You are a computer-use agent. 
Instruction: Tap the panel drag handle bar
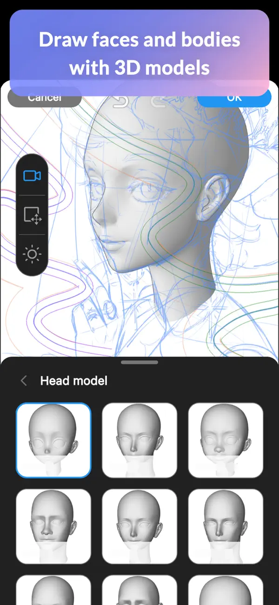[x=139, y=362]
